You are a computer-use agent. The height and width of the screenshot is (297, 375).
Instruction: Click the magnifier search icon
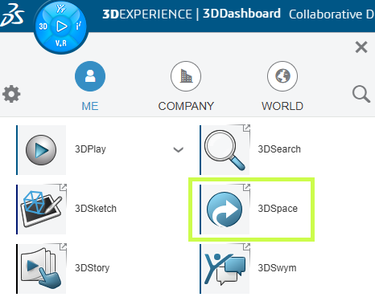click(x=361, y=94)
